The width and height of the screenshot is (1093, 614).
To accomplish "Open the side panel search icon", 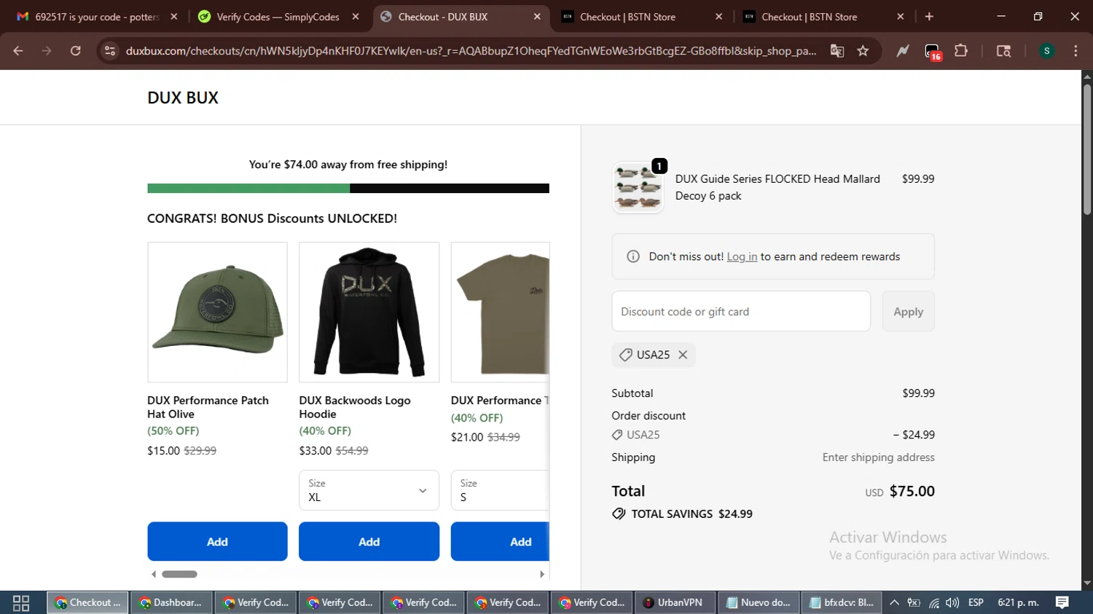I will 1003,51.
